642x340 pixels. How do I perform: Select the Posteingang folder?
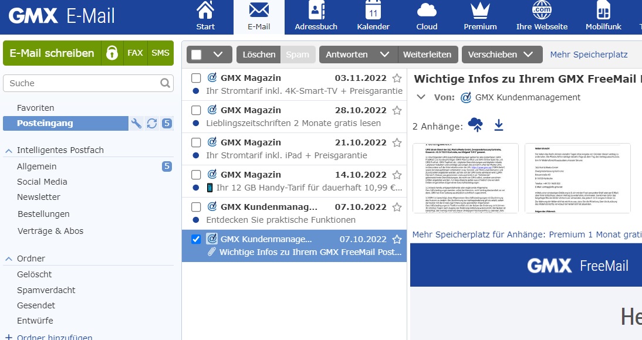click(66, 123)
